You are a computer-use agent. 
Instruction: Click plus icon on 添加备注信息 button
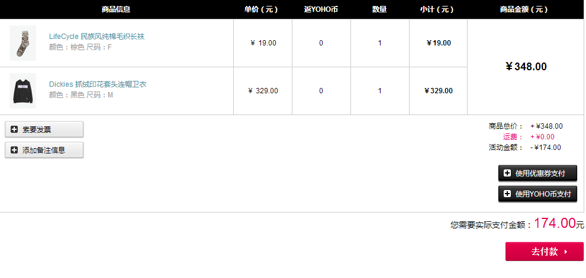(x=14, y=150)
